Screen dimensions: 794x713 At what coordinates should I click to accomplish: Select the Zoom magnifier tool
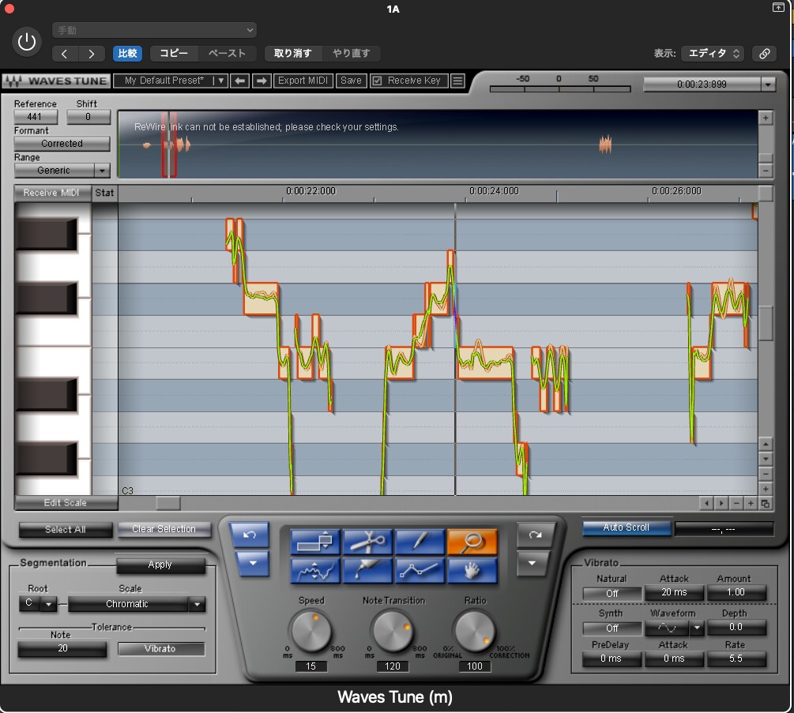(472, 542)
